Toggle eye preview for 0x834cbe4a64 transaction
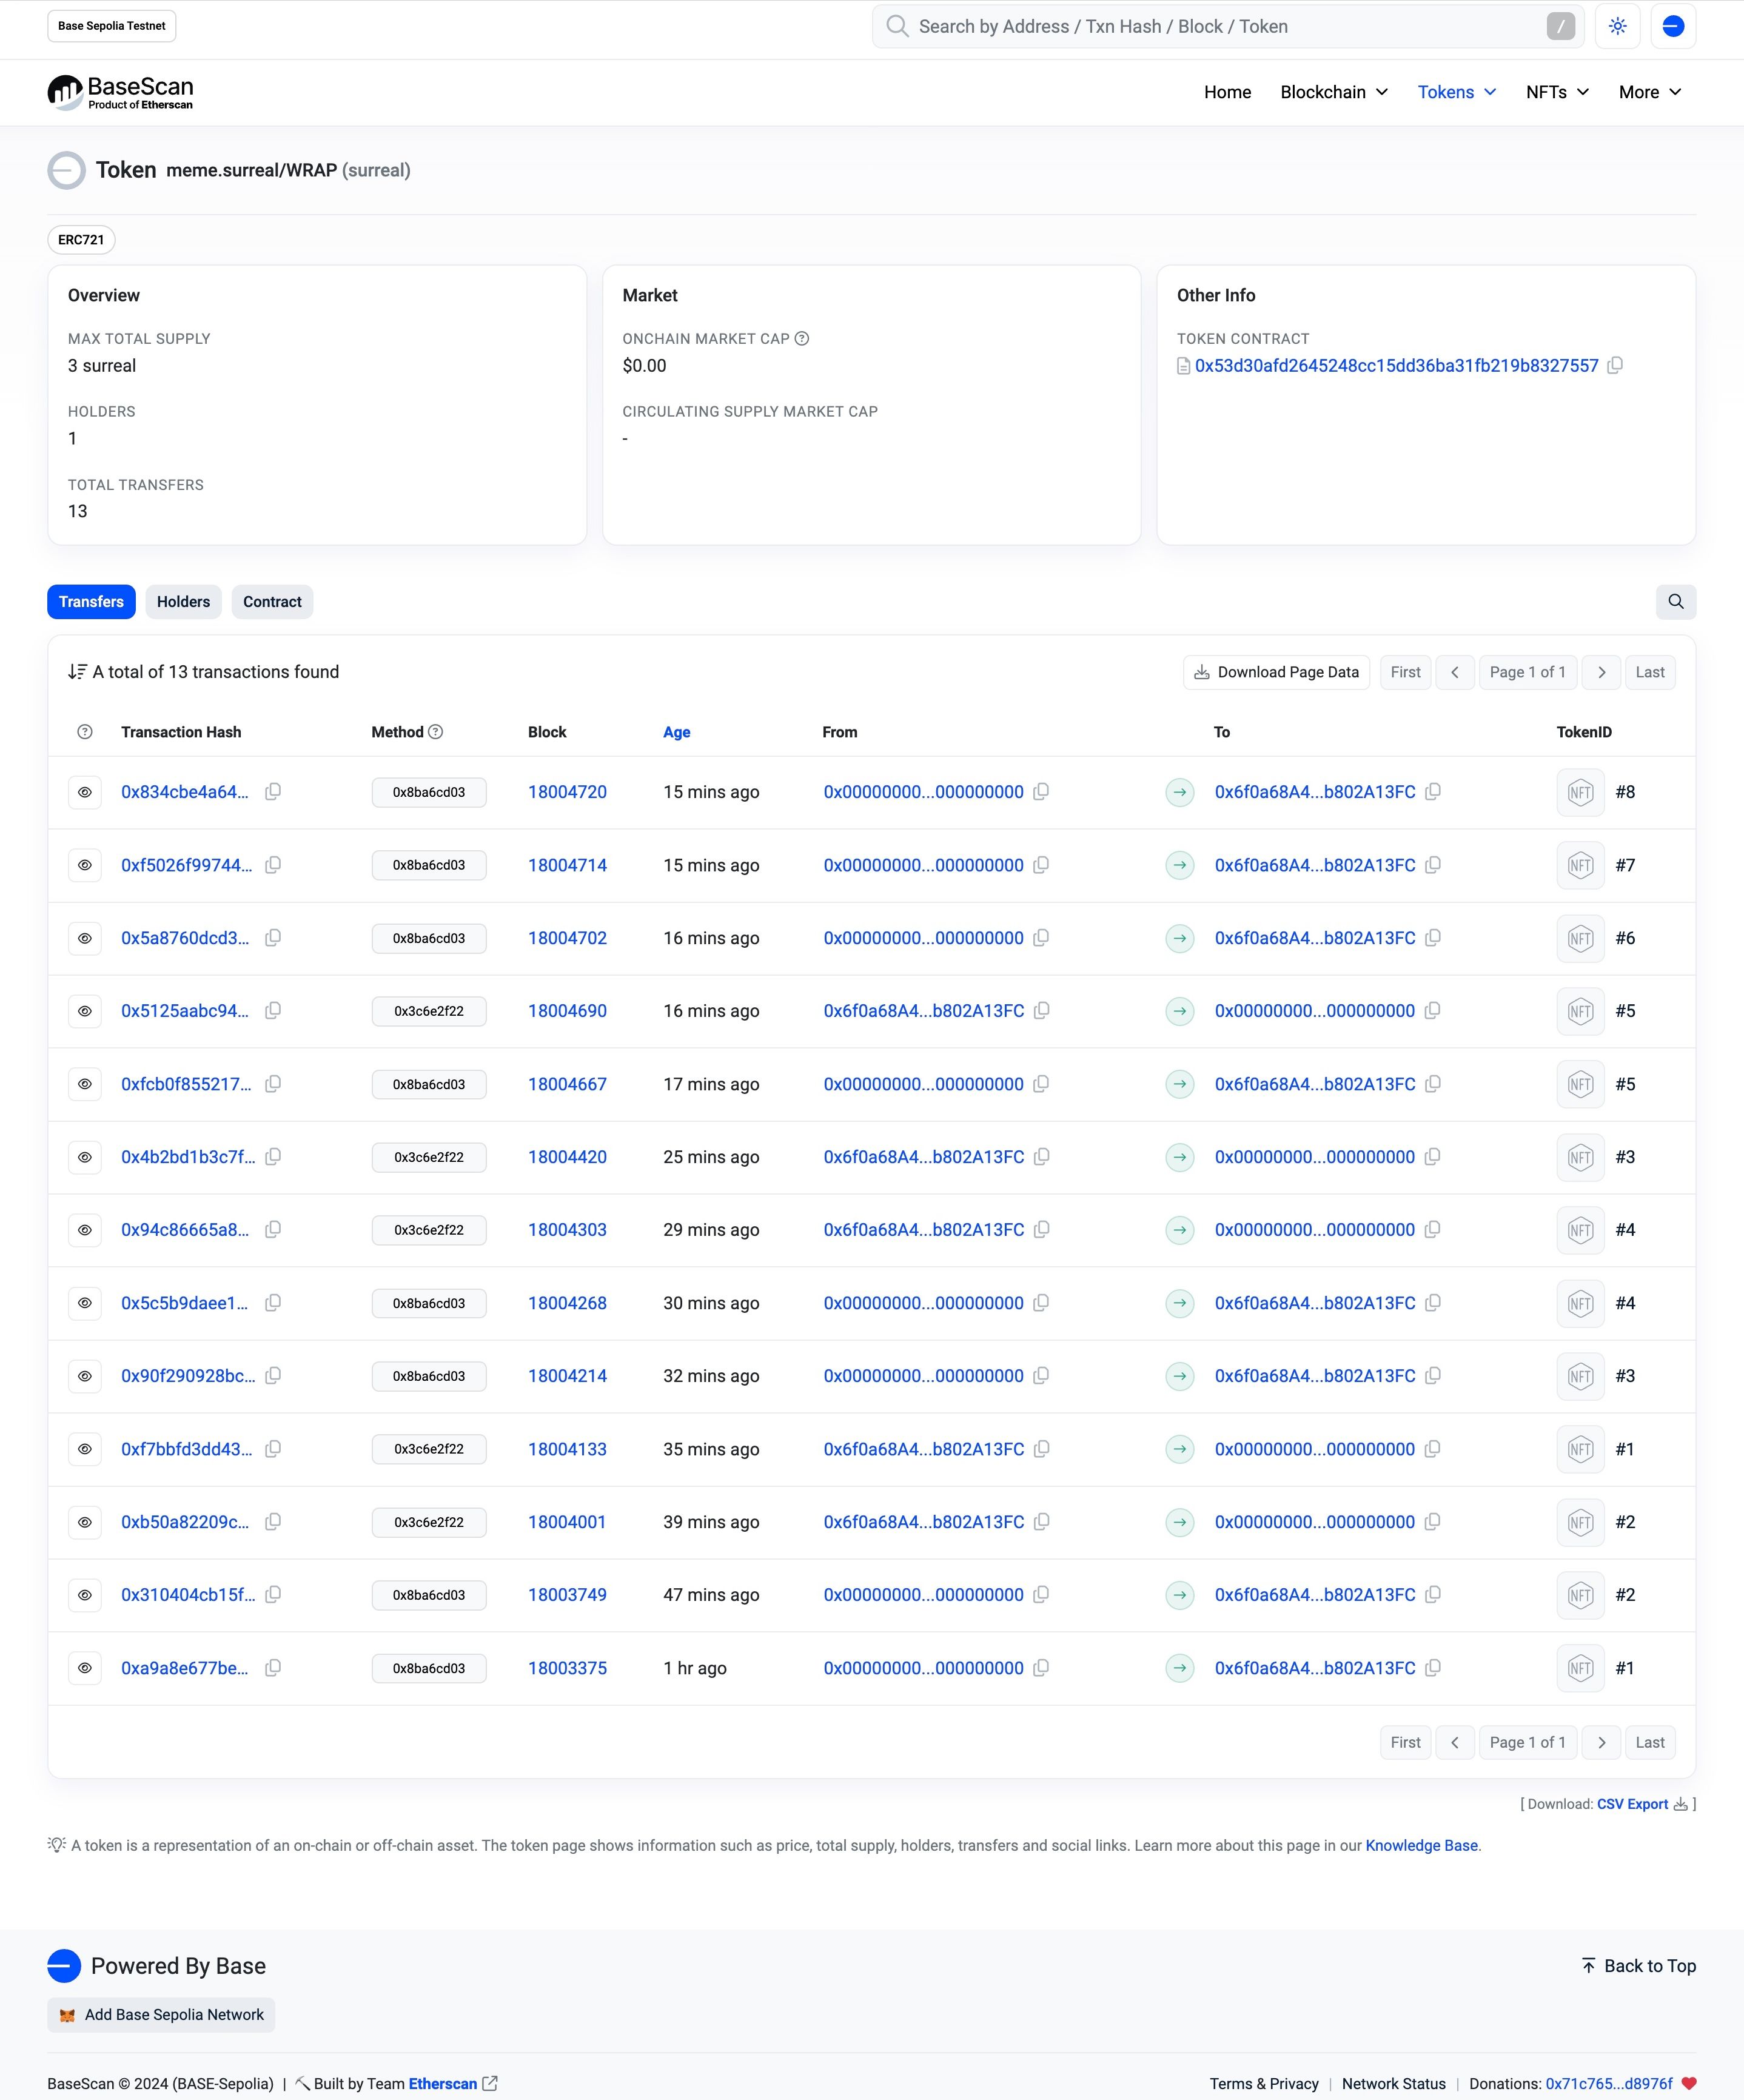Viewport: 1744px width, 2100px height. coord(85,792)
